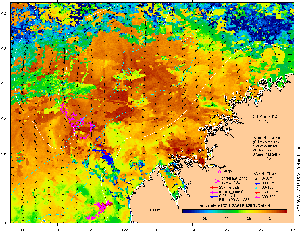301x233 pixels.
Task: Click the 0.5m/s velocity scale arrow
Action: tap(264, 159)
